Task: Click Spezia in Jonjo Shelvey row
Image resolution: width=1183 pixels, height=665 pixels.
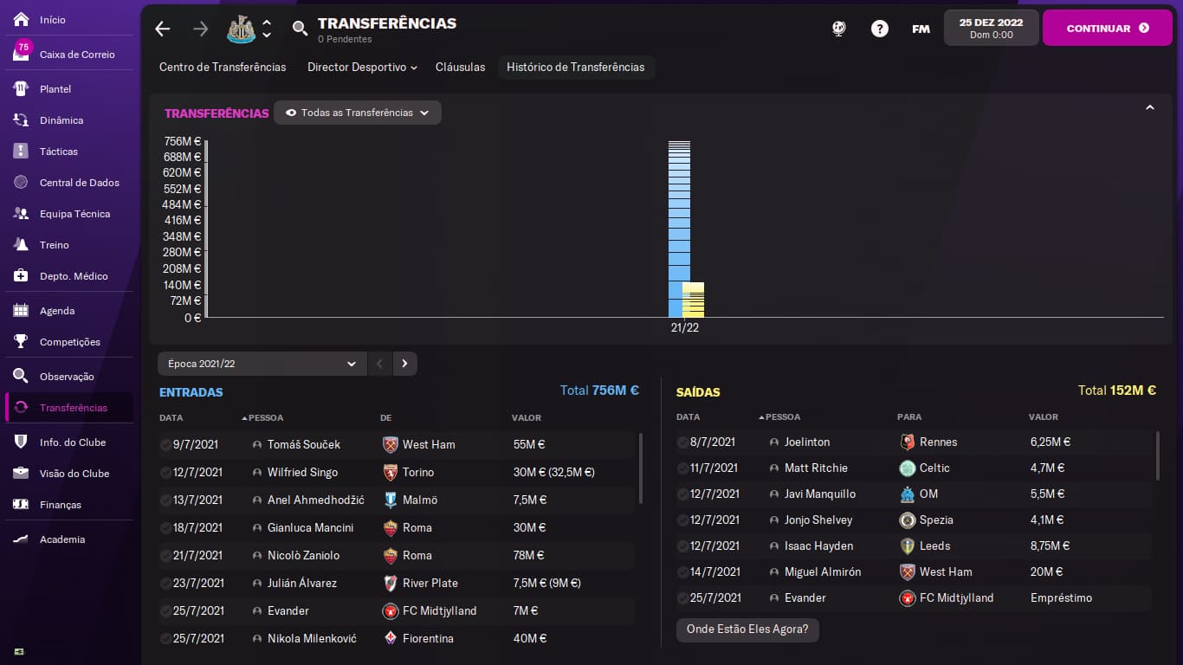Action: (936, 520)
